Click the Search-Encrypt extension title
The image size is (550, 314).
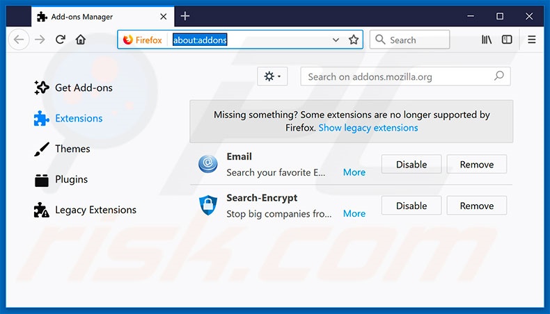click(262, 198)
